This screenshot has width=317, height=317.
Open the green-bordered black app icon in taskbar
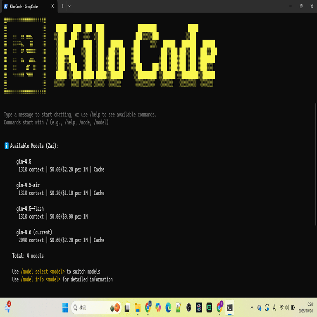click(x=209, y=307)
